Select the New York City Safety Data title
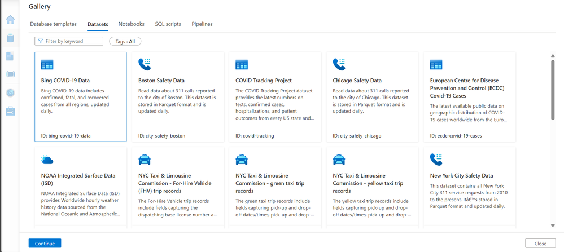Screen dimensions: 564x252 [x=461, y=175]
